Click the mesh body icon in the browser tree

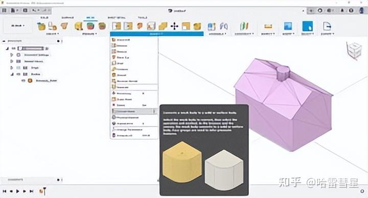[30, 81]
